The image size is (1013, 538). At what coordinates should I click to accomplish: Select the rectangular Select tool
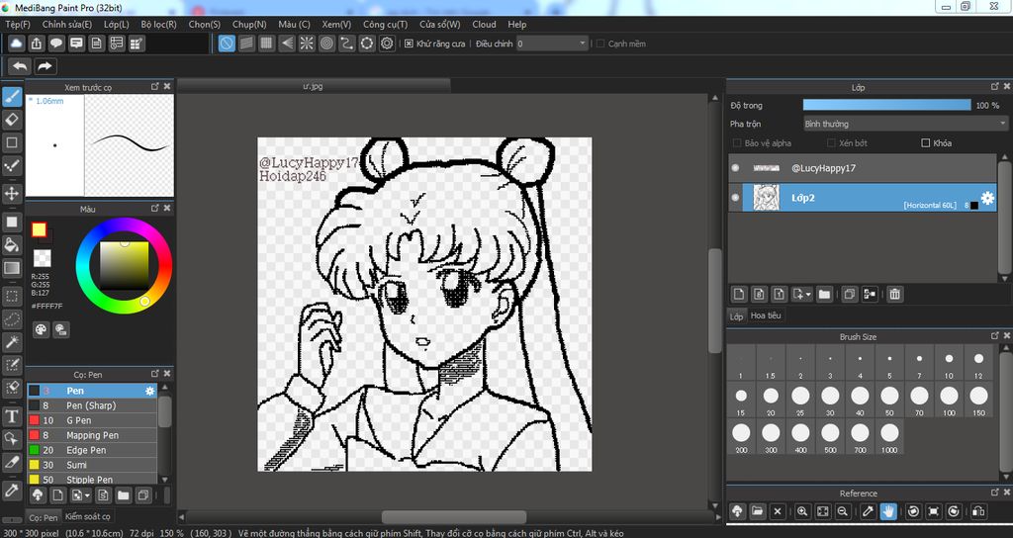click(x=12, y=297)
